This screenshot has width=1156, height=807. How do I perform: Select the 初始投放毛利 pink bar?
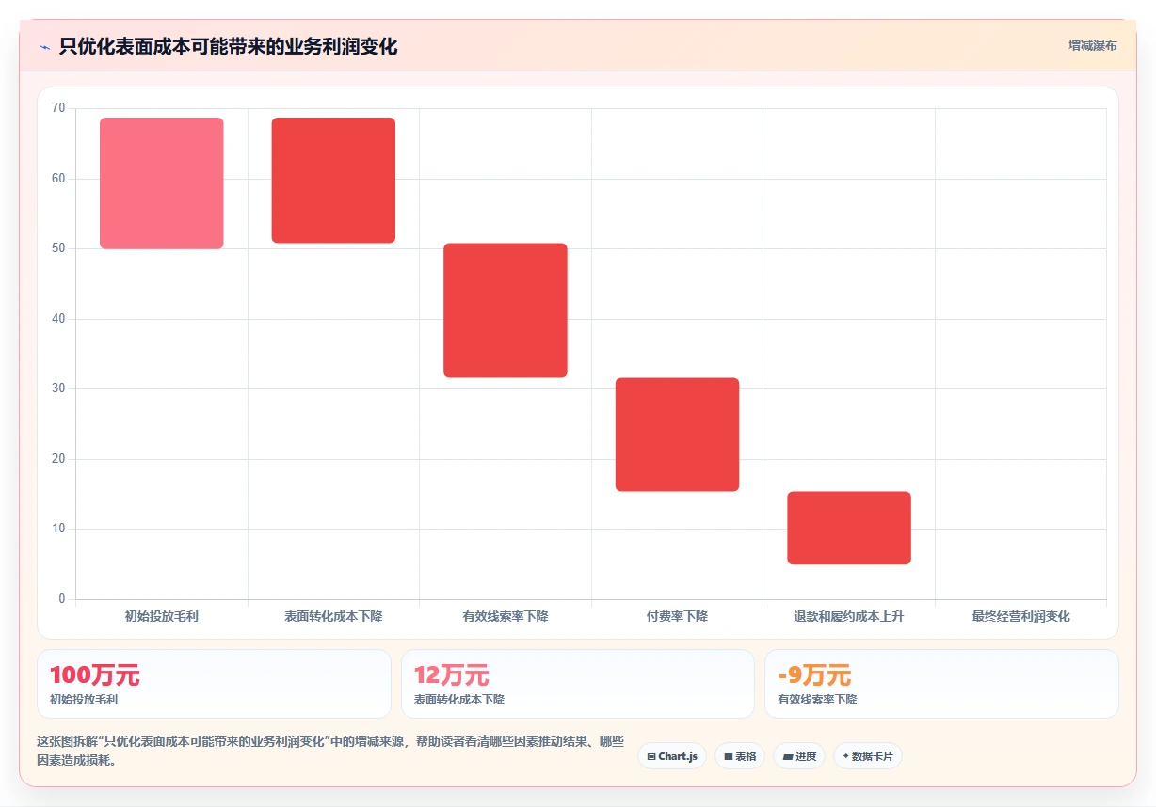click(x=162, y=183)
